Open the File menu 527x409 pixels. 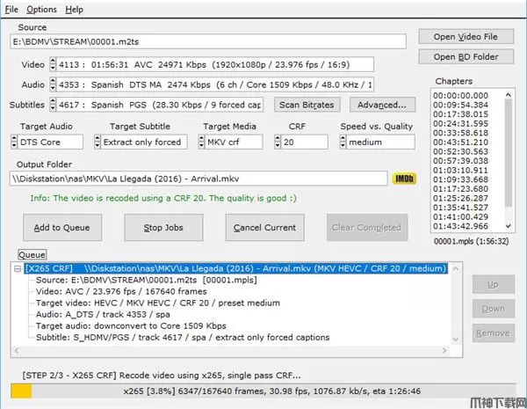pos(11,9)
